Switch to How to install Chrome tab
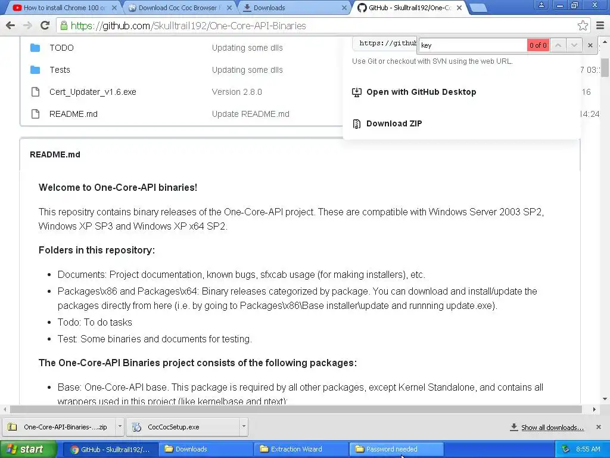The image size is (610, 458). coord(64,8)
